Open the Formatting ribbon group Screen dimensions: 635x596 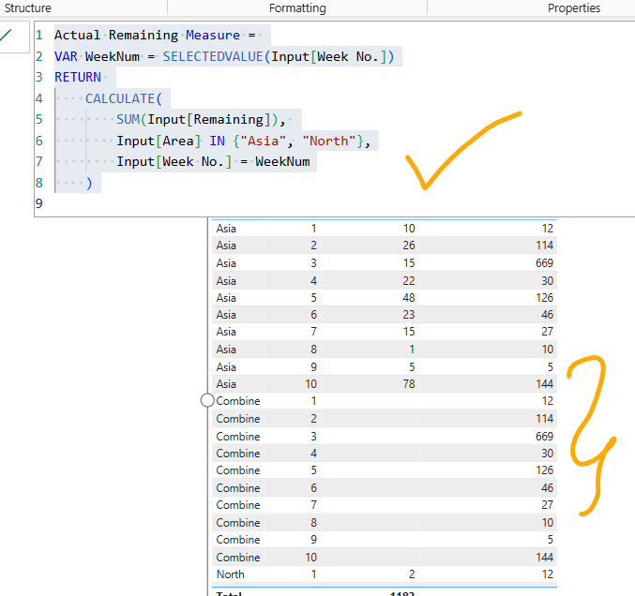coord(297,7)
